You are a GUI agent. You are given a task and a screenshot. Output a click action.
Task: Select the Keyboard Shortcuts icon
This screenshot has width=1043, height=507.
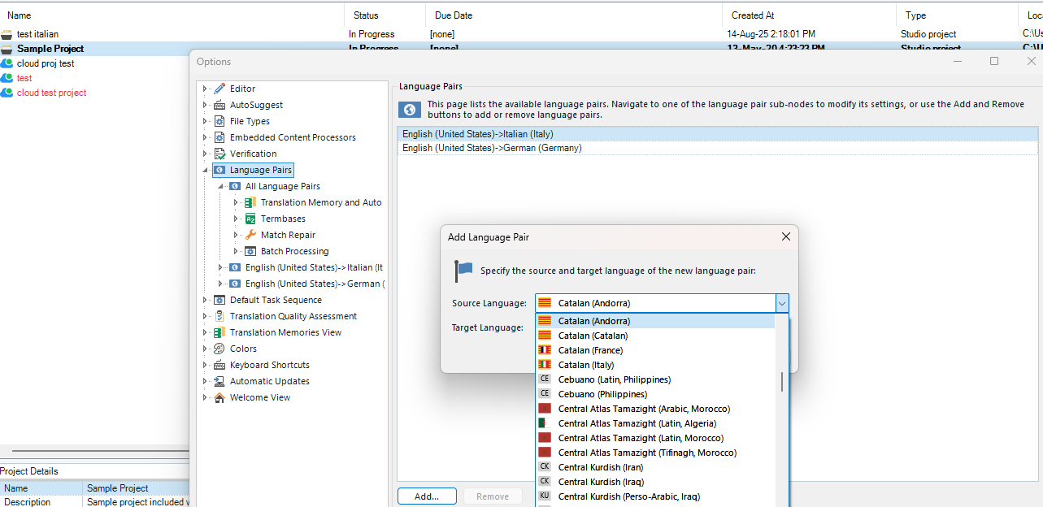tap(219, 364)
